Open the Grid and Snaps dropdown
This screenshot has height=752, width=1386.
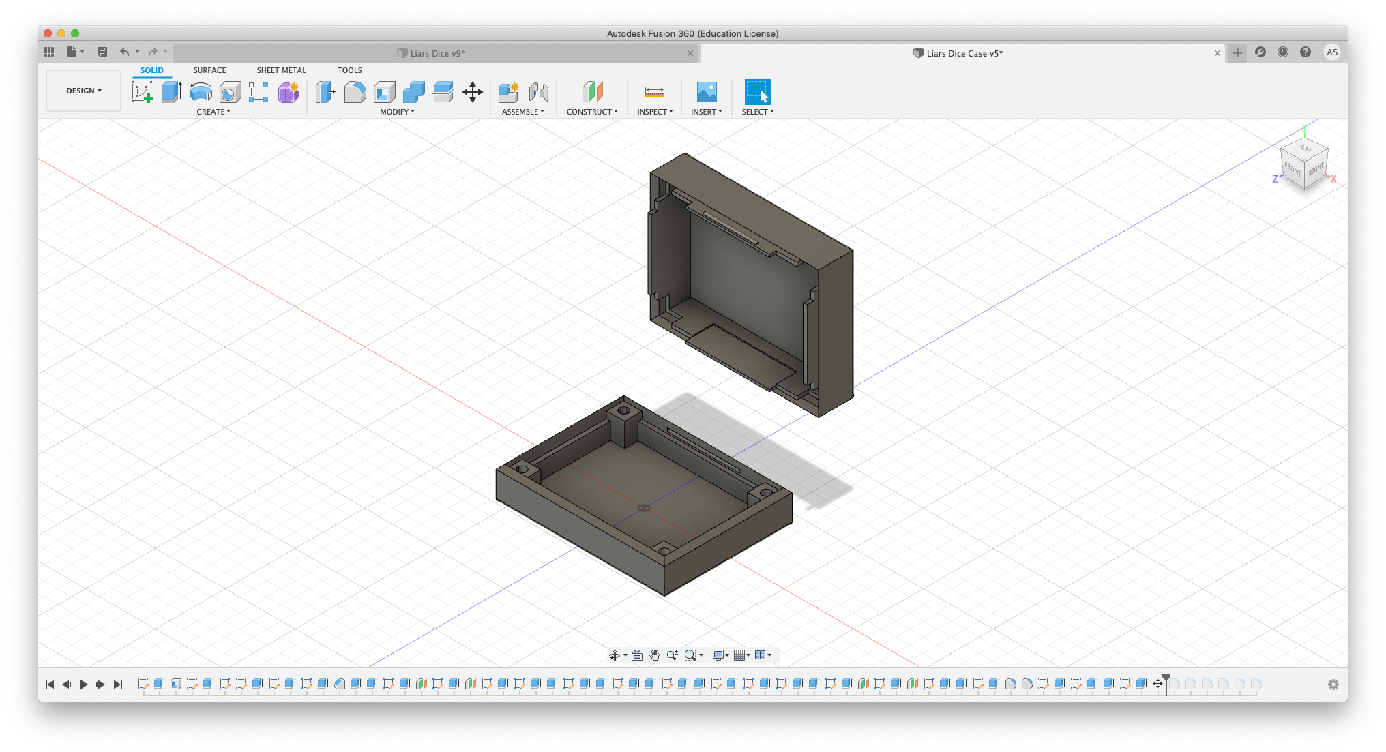tap(742, 655)
